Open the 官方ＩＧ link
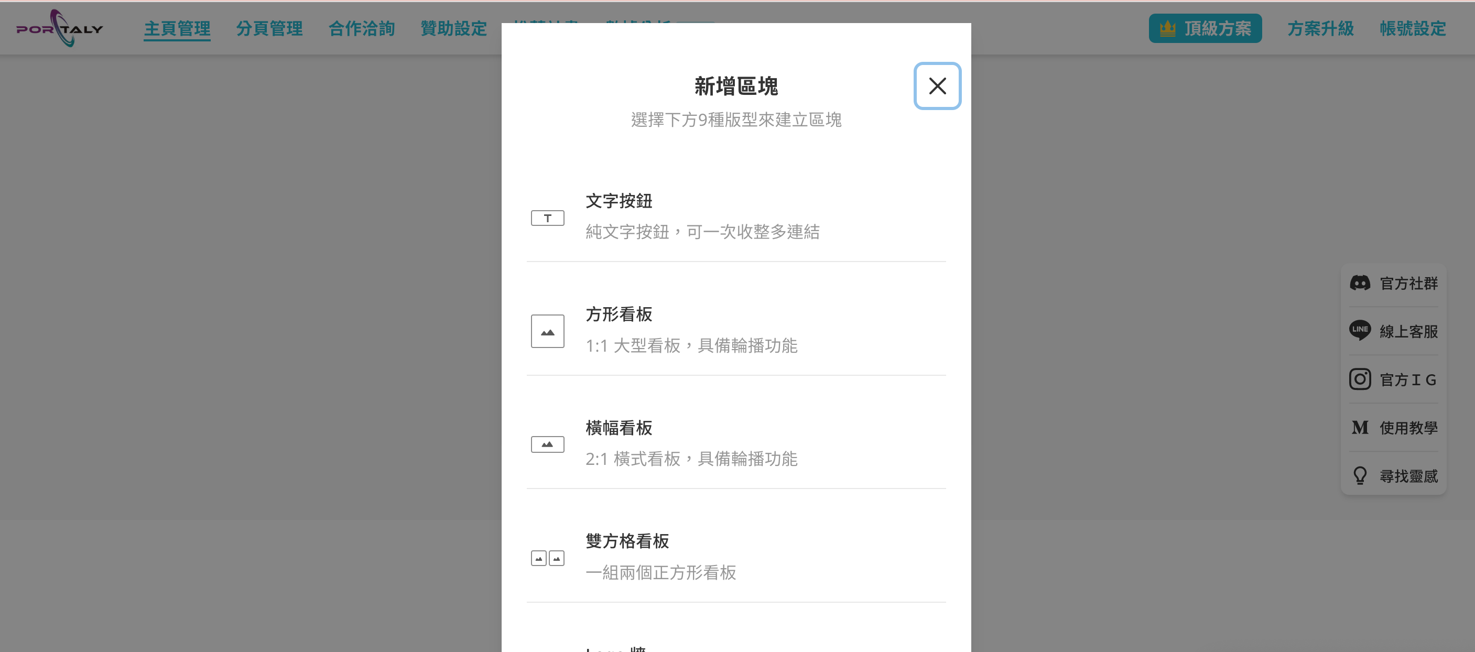Image resolution: width=1475 pixels, height=652 pixels. pos(1393,379)
